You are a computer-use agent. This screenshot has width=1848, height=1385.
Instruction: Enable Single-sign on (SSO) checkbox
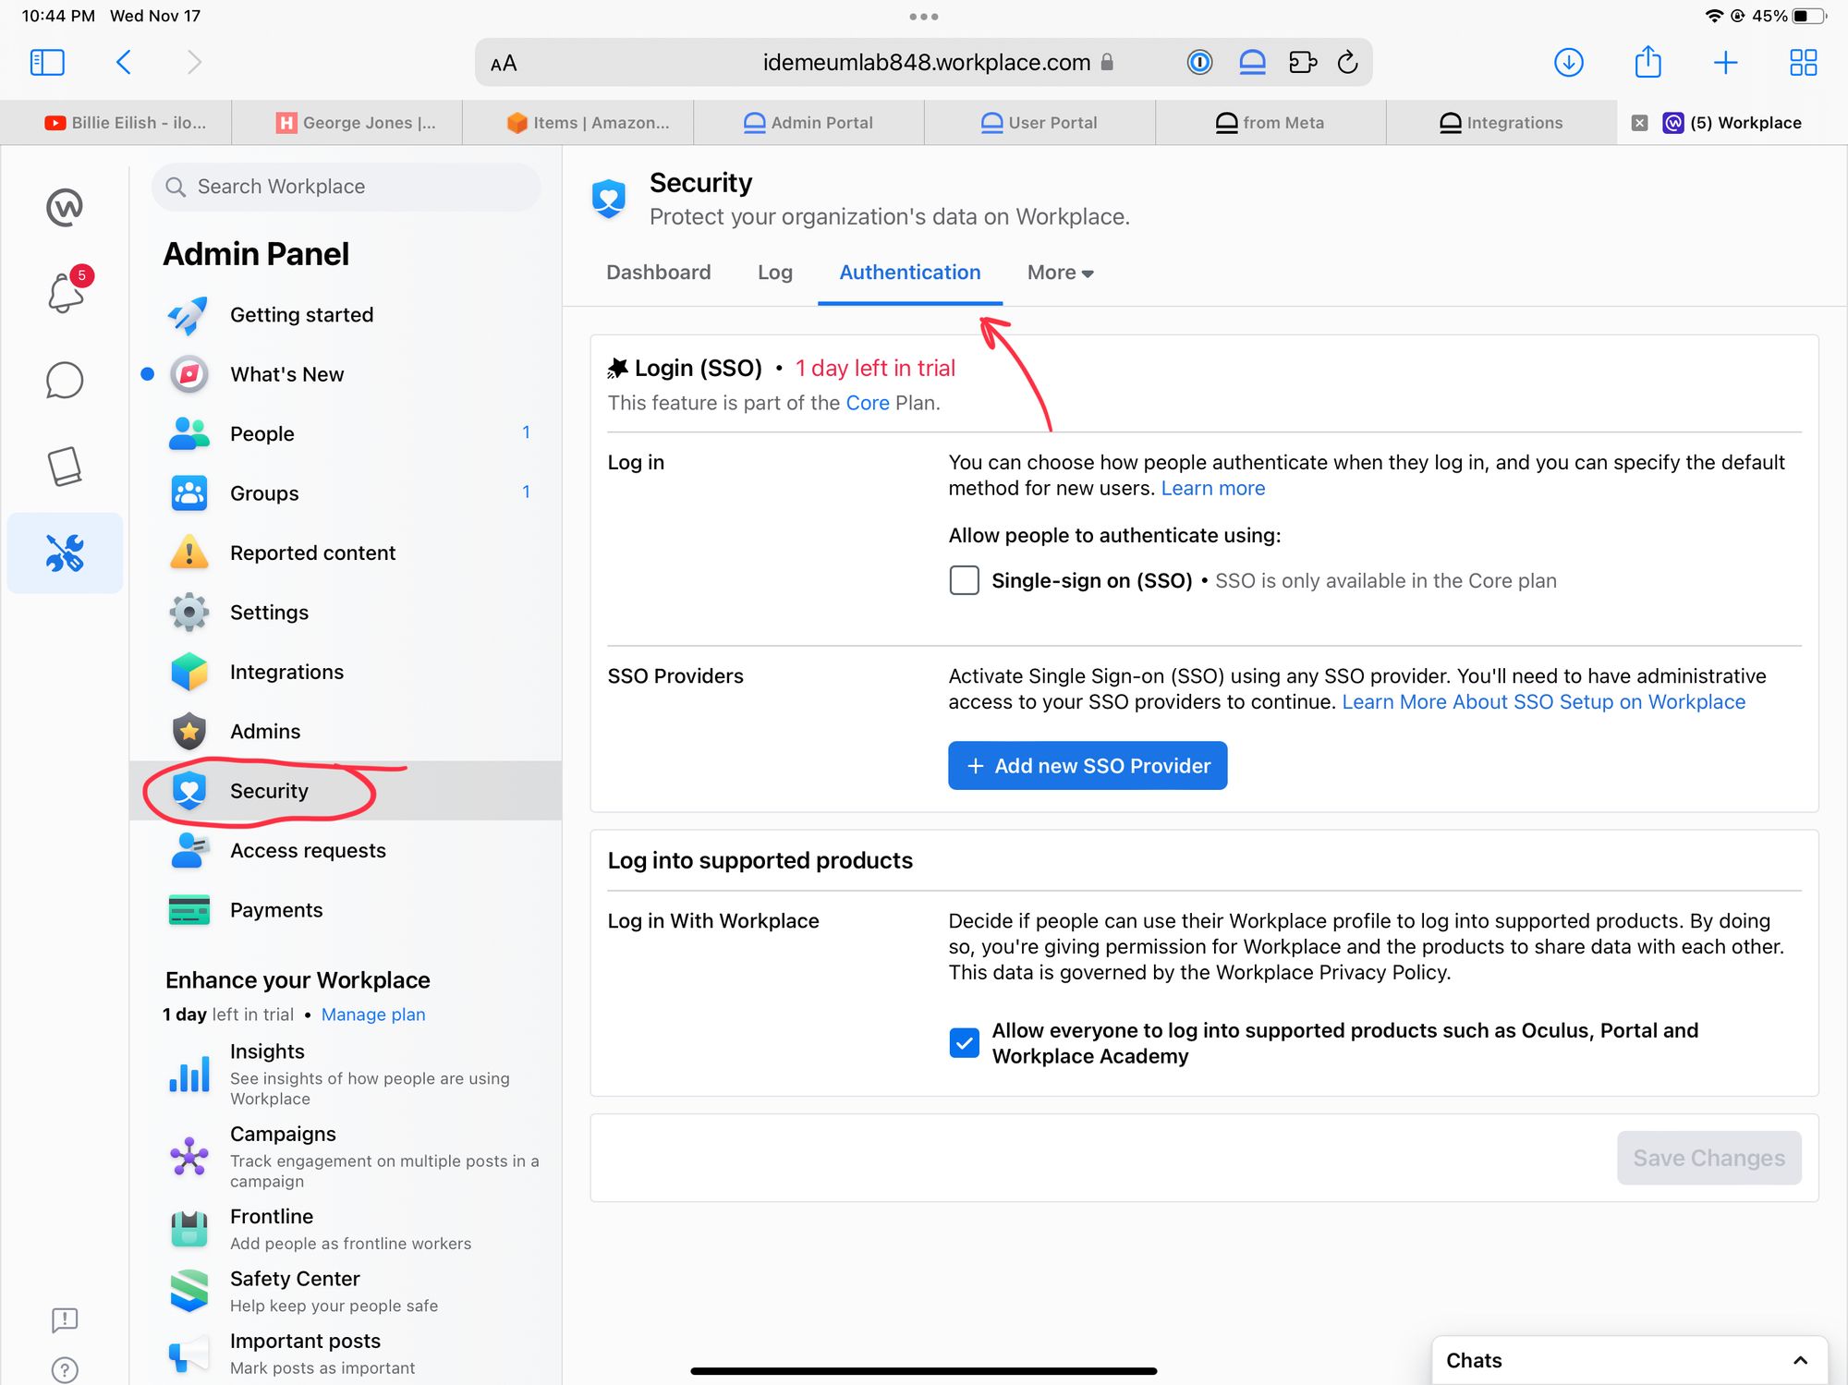click(965, 580)
